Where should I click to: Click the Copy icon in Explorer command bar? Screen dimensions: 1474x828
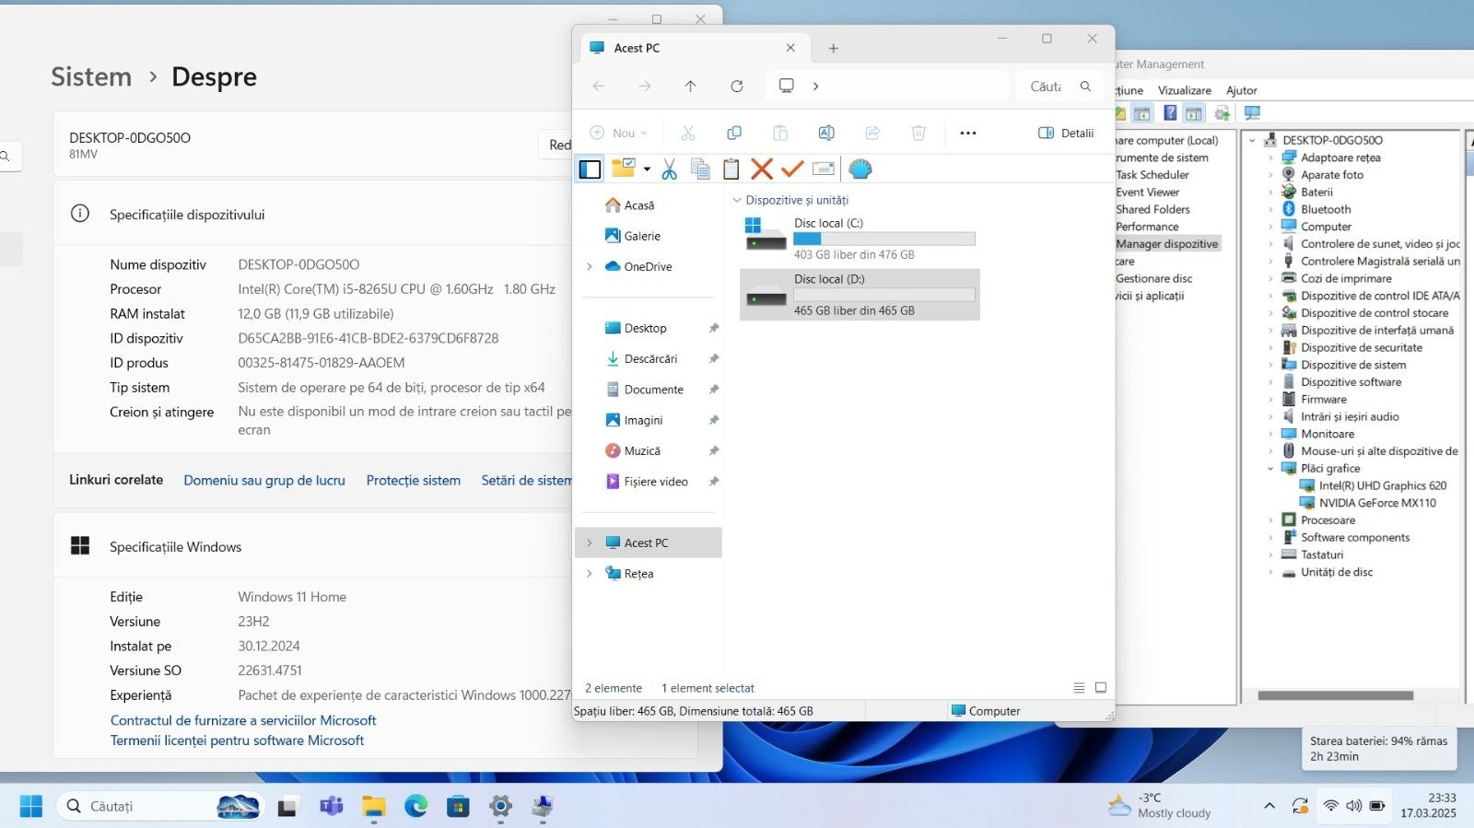734,133
